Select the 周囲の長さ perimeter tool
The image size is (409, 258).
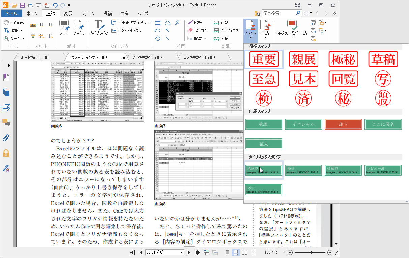click(x=226, y=31)
